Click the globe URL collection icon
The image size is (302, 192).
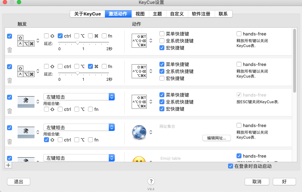139,132
